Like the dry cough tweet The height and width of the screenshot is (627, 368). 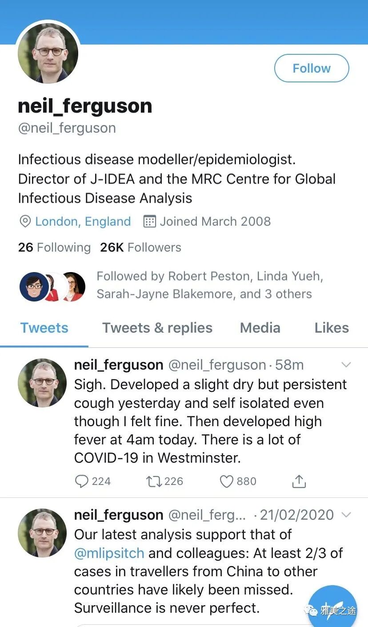(x=227, y=481)
